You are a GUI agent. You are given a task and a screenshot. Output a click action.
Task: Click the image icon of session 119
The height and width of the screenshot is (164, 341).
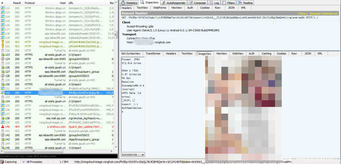pos(3,38)
